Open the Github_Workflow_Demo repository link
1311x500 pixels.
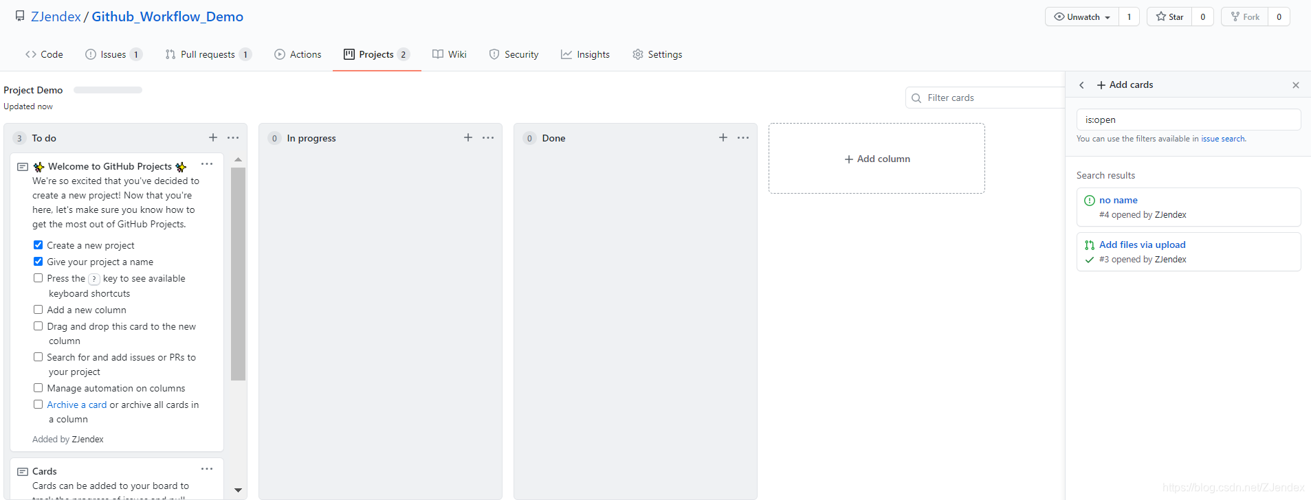[x=168, y=16]
